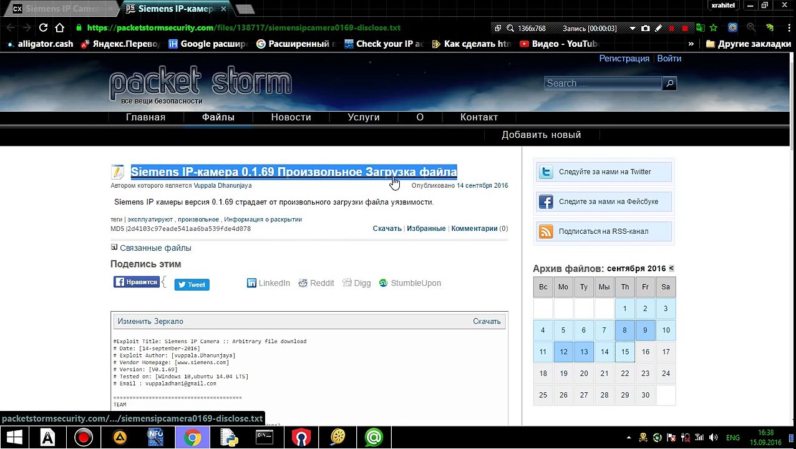The image size is (796, 449).
Task: Open the Контакт menu item
Action: 479,117
